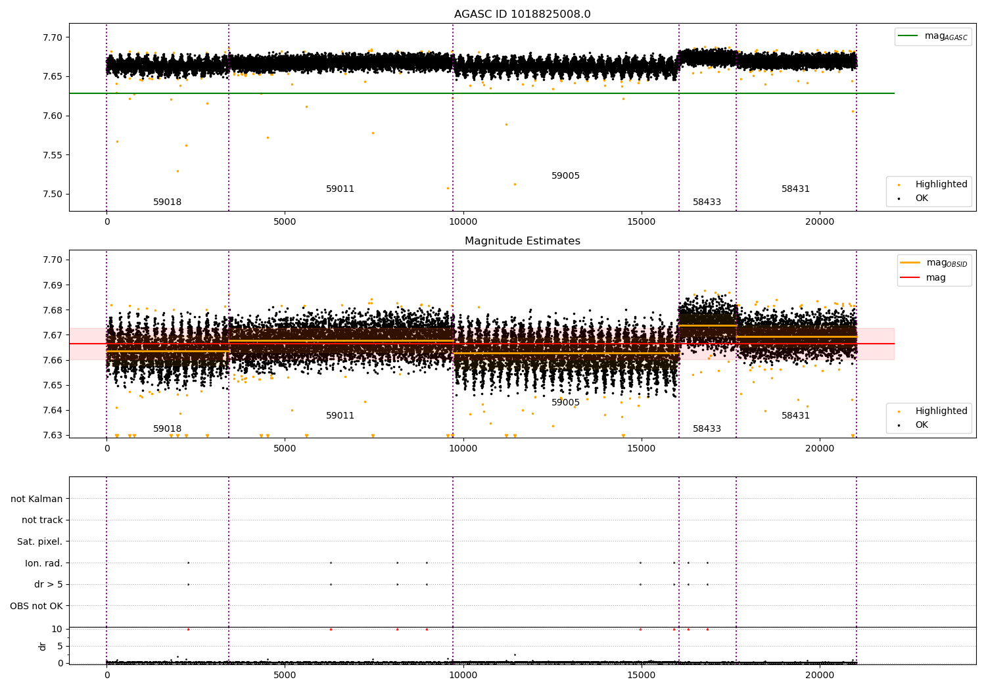The height and width of the screenshot is (690, 986).
Task: Click the red line sample beside the mag legend entry
Action: pyautogui.click(x=910, y=277)
